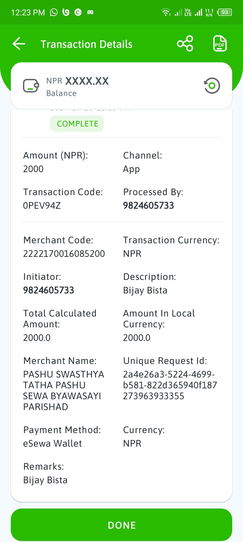The width and height of the screenshot is (243, 542).
Task: Tap the Unique Request Id value
Action: pyautogui.click(x=170, y=385)
